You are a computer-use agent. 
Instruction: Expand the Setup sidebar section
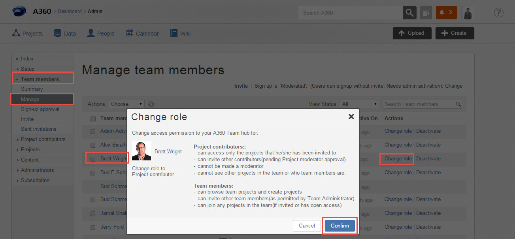[x=27, y=68]
